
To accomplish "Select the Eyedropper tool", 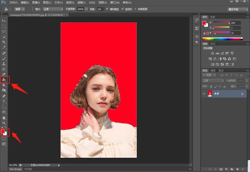I will (4, 47).
